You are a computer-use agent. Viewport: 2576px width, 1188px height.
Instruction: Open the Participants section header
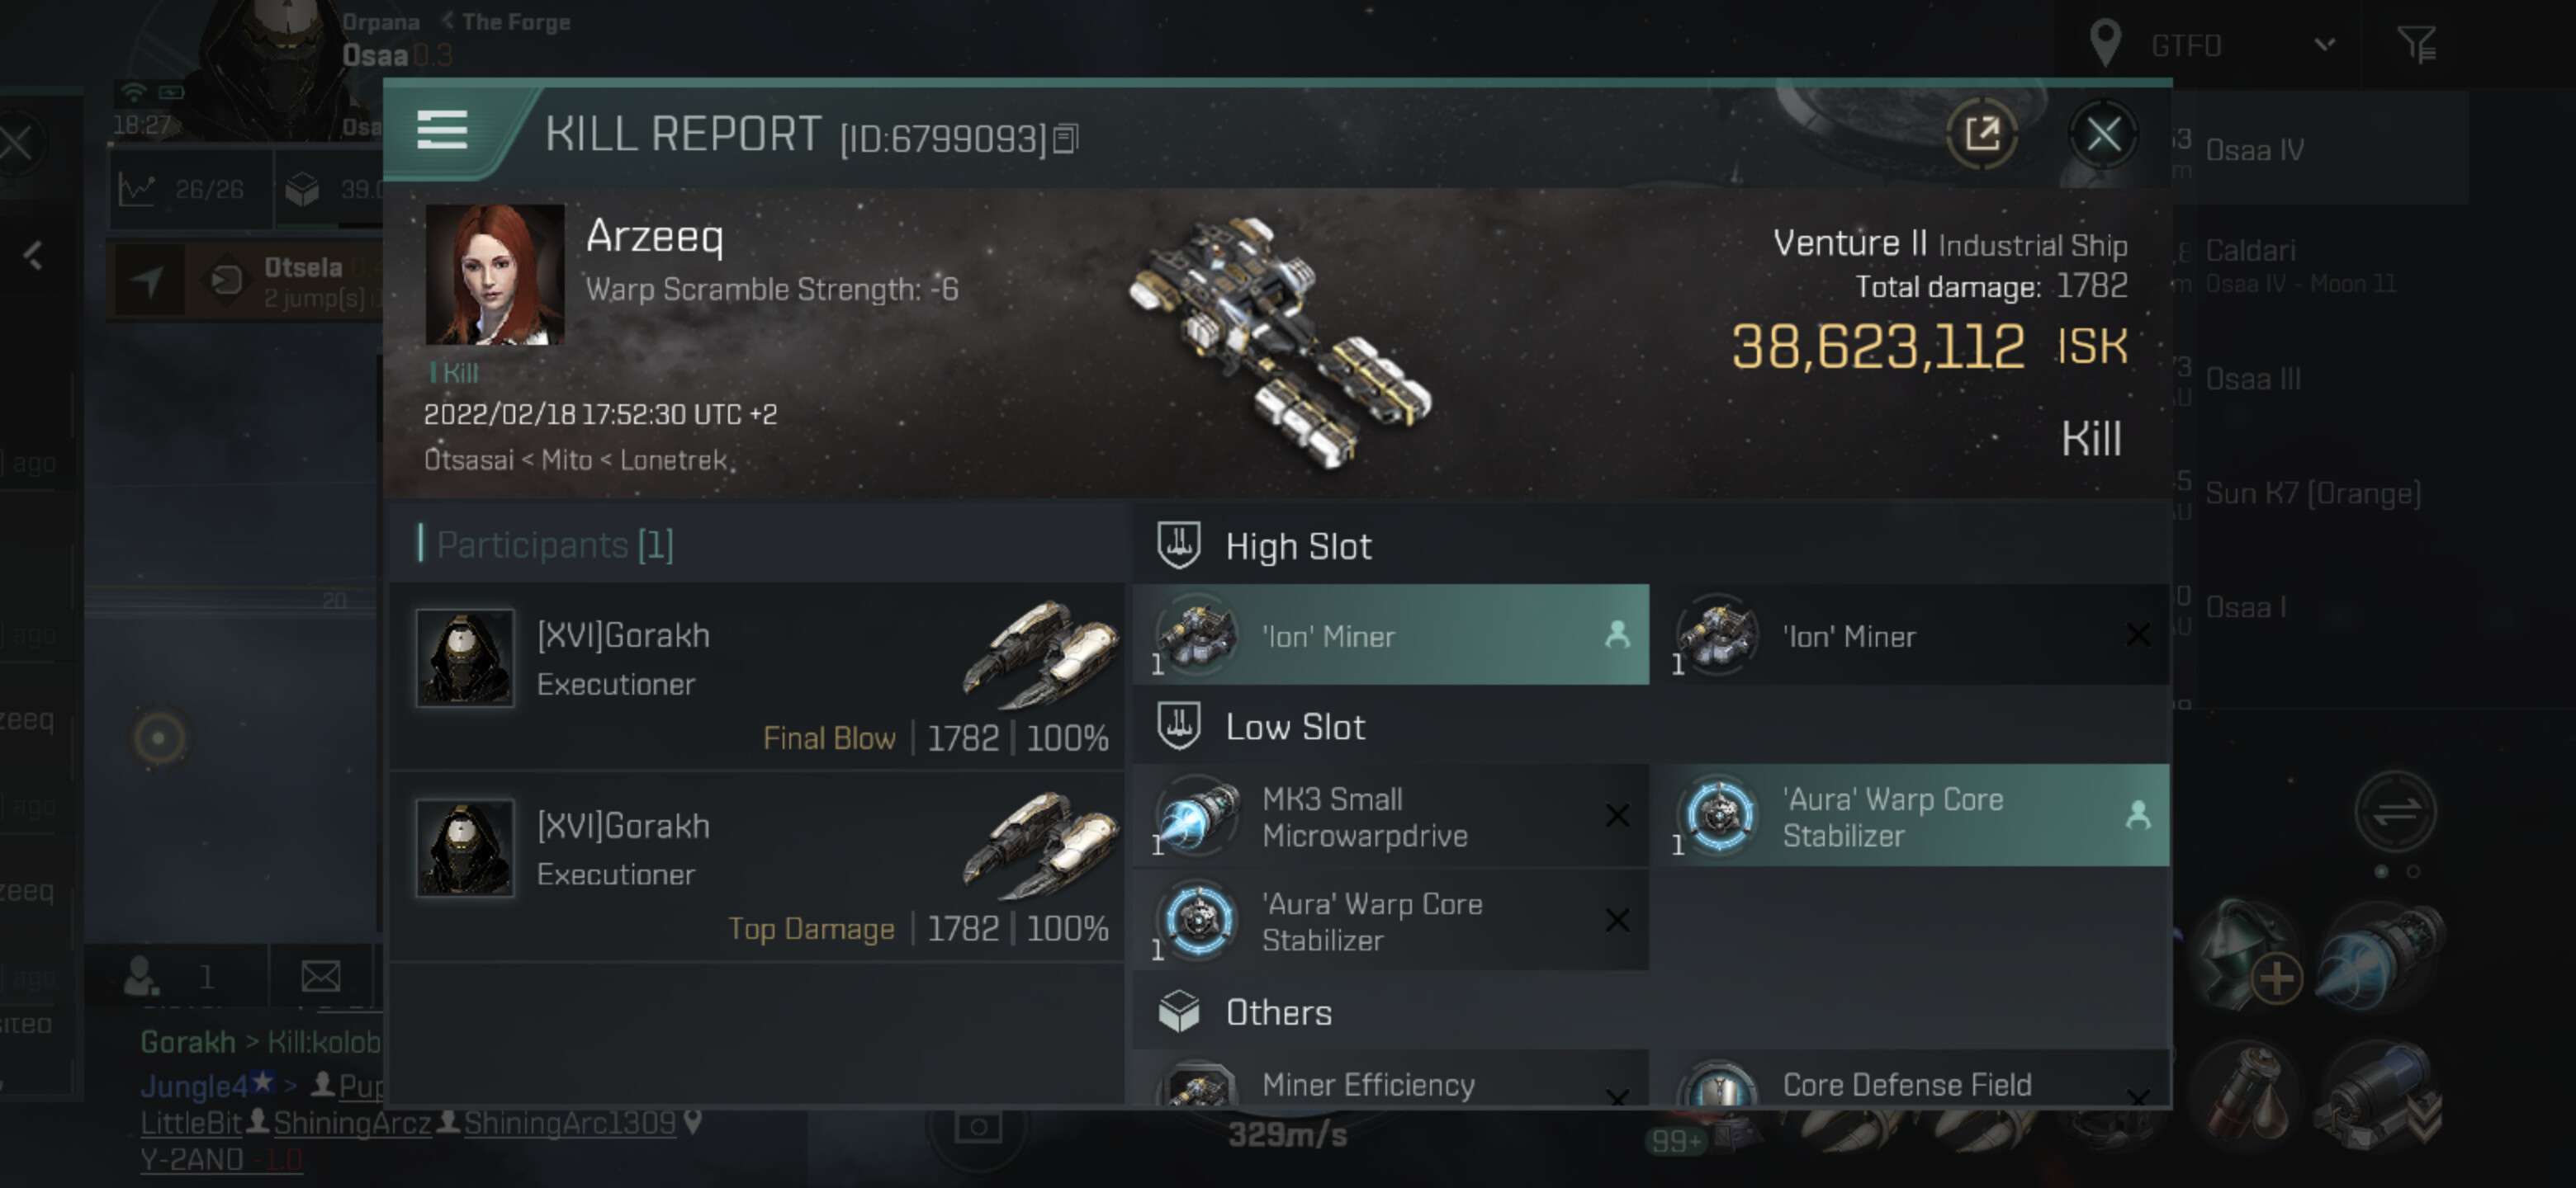(x=555, y=544)
